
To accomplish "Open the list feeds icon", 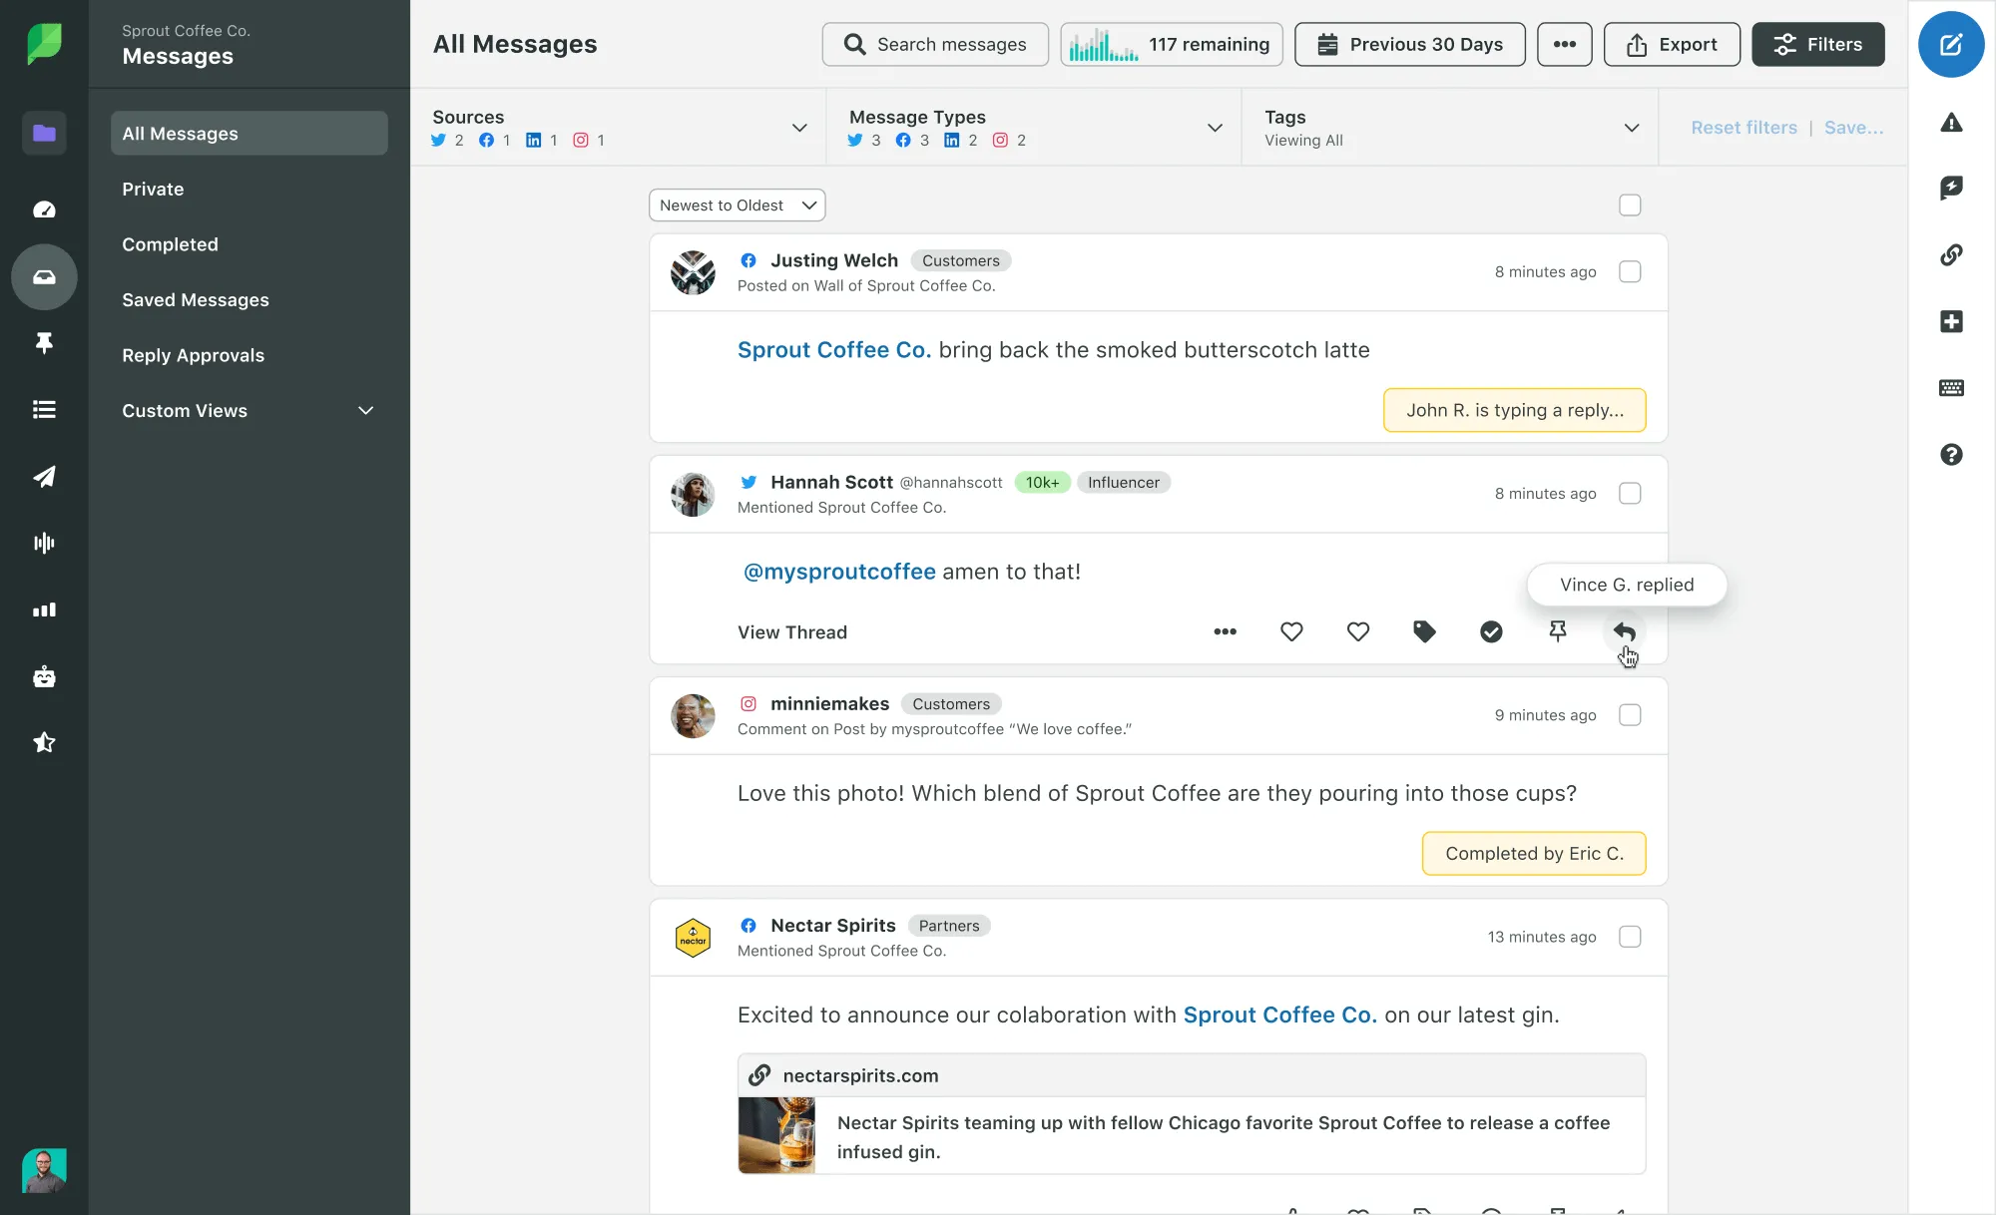I will [x=44, y=409].
